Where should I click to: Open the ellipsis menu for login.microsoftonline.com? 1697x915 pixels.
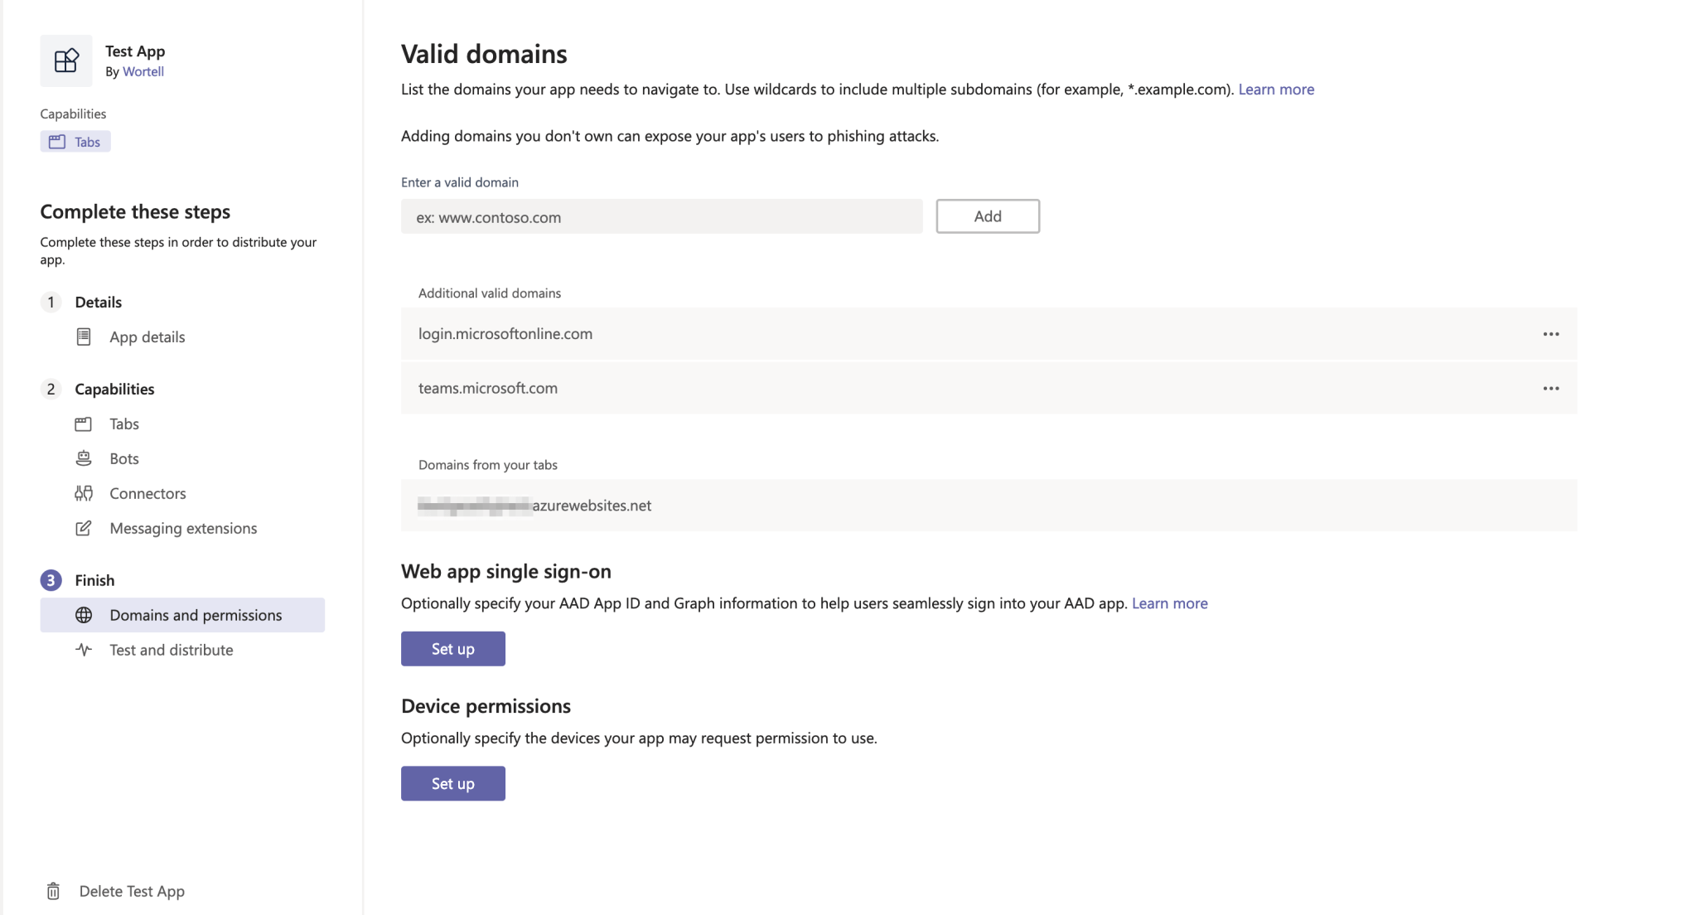coord(1552,334)
